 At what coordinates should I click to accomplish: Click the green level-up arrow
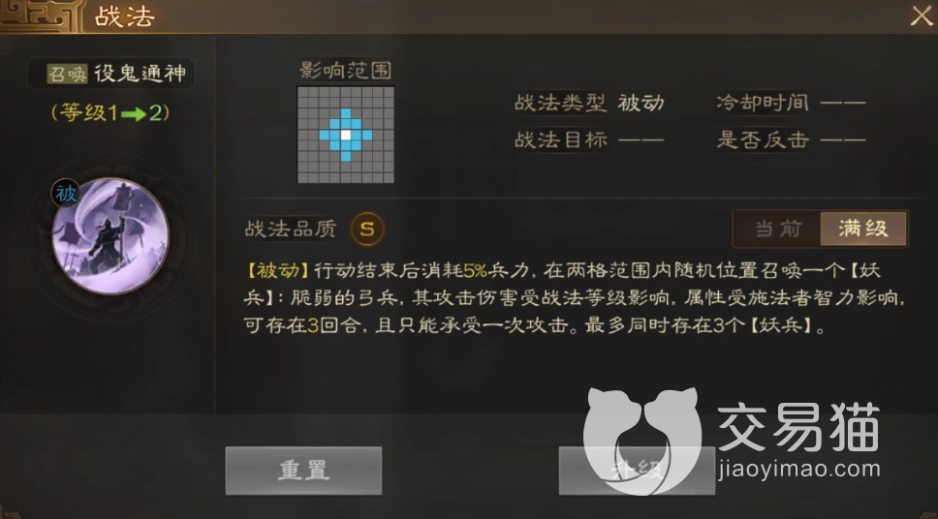point(134,113)
